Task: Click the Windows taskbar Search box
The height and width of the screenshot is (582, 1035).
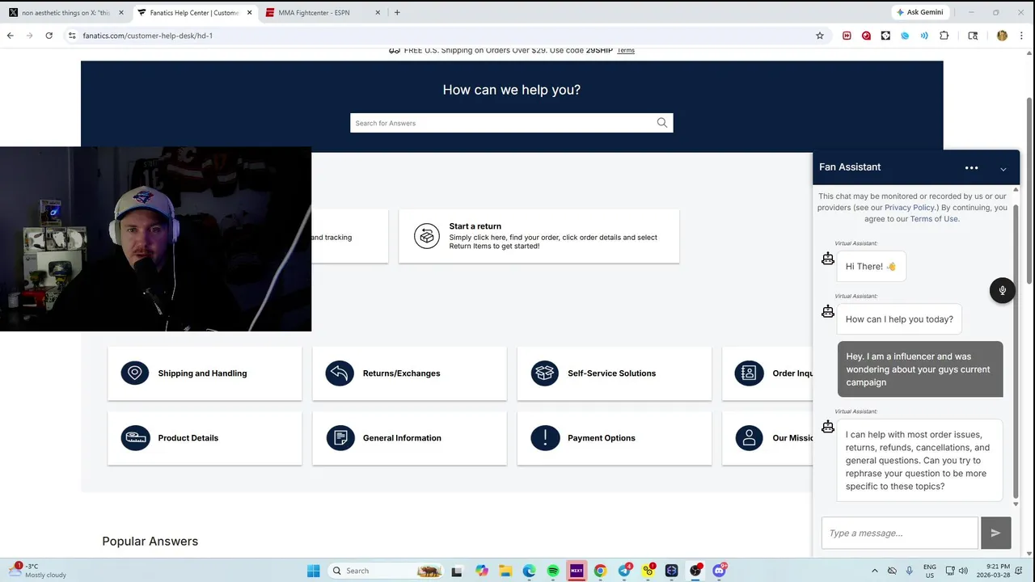Action: pos(386,571)
